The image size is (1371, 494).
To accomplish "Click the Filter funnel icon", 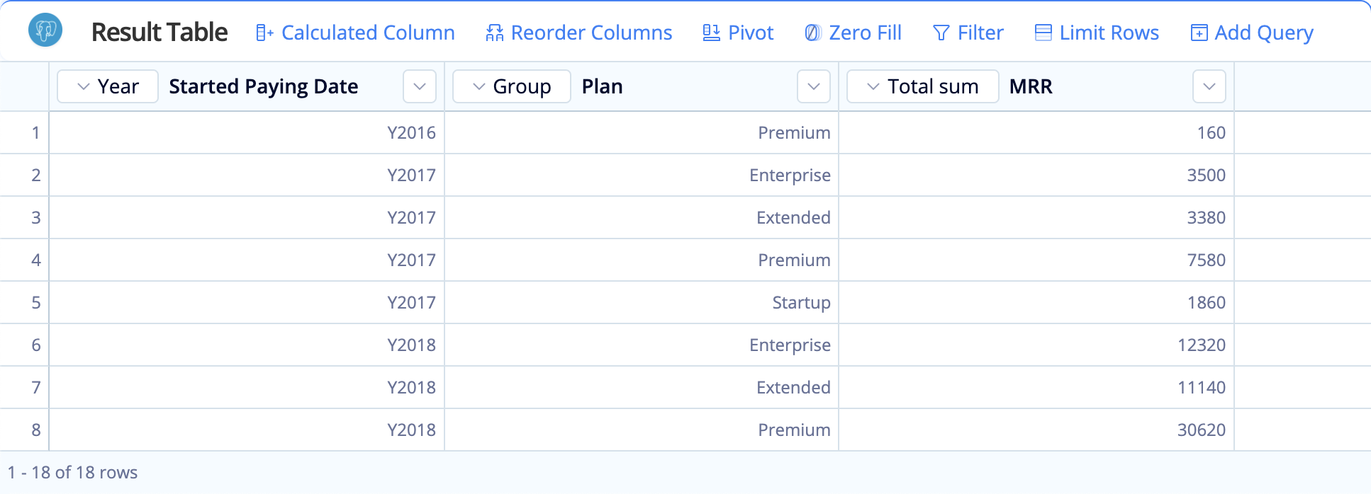I will click(941, 33).
